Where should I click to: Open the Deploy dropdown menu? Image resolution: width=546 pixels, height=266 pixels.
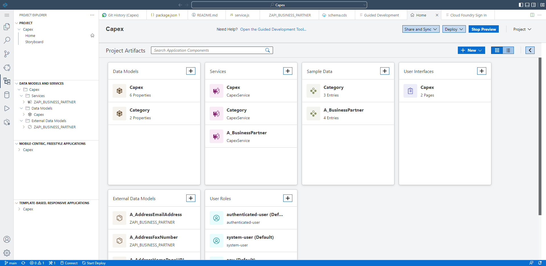[x=453, y=29]
